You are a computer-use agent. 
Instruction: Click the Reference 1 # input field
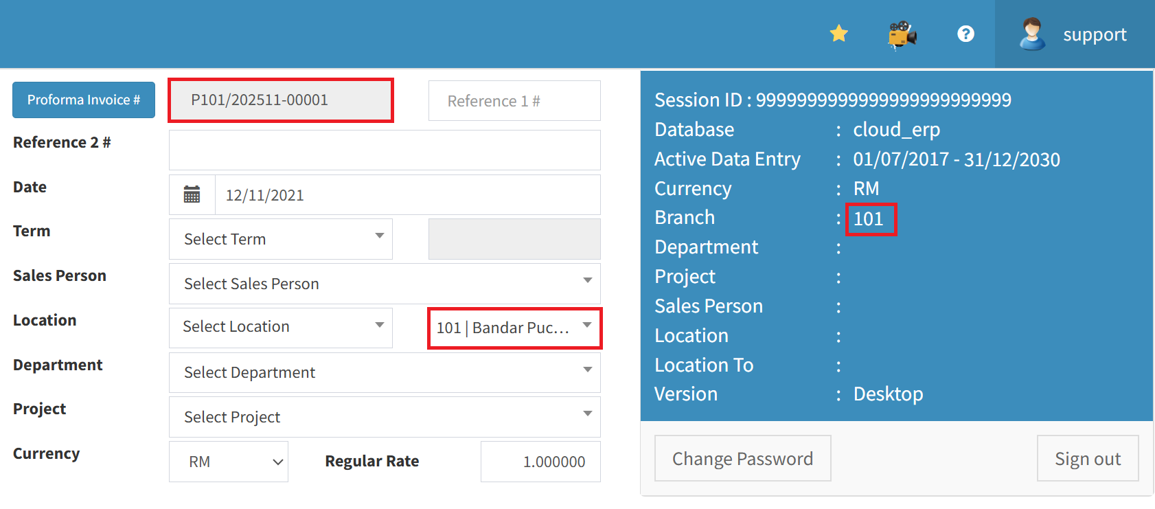pos(514,101)
